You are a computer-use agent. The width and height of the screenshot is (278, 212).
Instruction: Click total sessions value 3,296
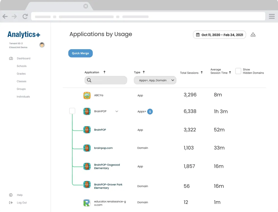[x=190, y=95]
